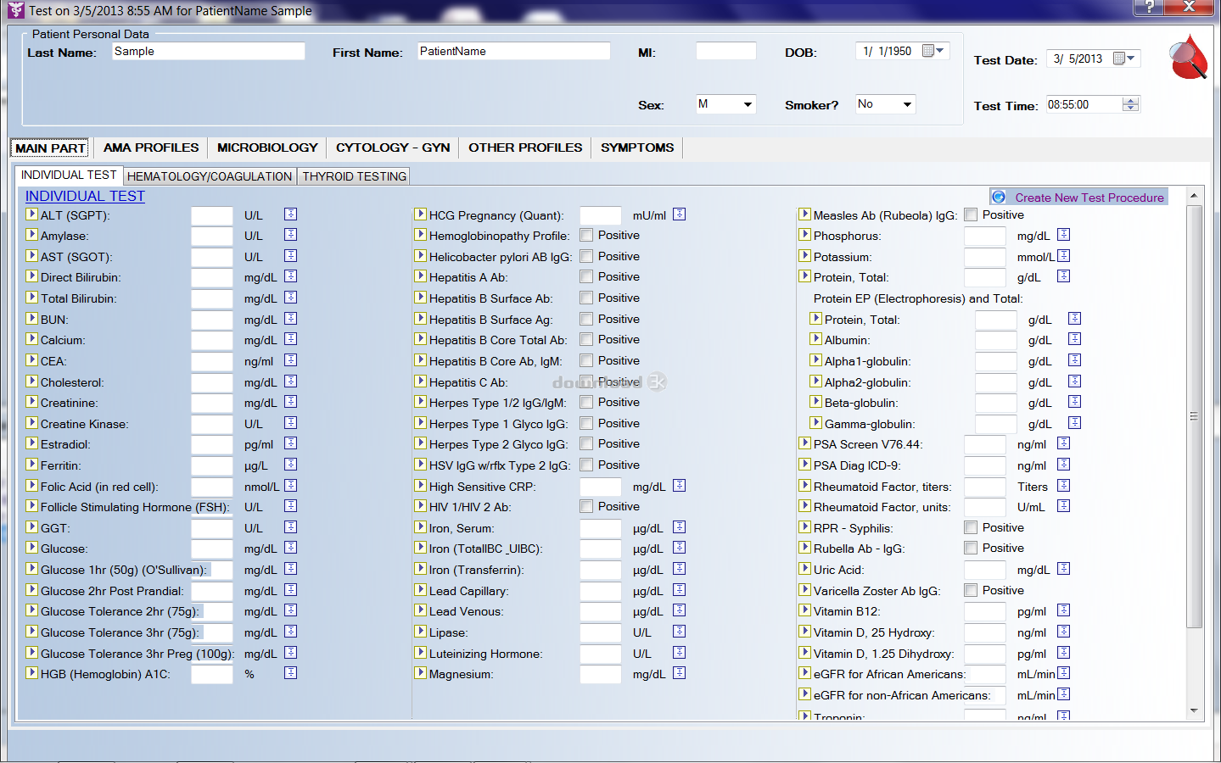Click the info icon next to Potassium mmol/L
This screenshot has height=763, width=1221.
click(x=1064, y=256)
